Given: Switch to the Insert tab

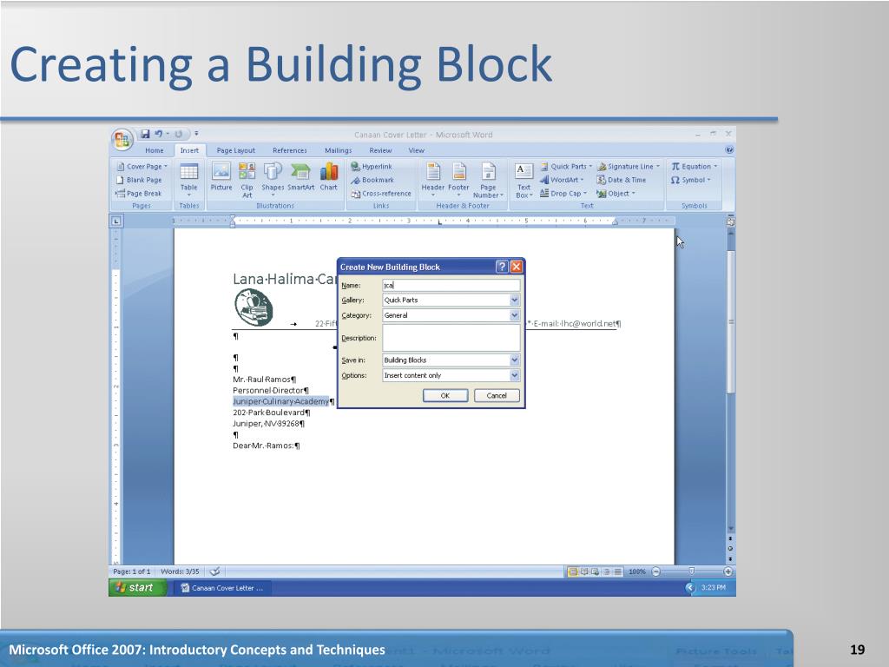Looking at the screenshot, I should point(189,150).
